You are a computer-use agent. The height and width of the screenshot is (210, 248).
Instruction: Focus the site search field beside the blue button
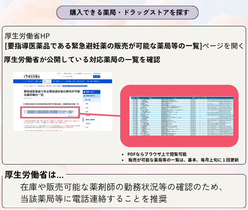77,77
